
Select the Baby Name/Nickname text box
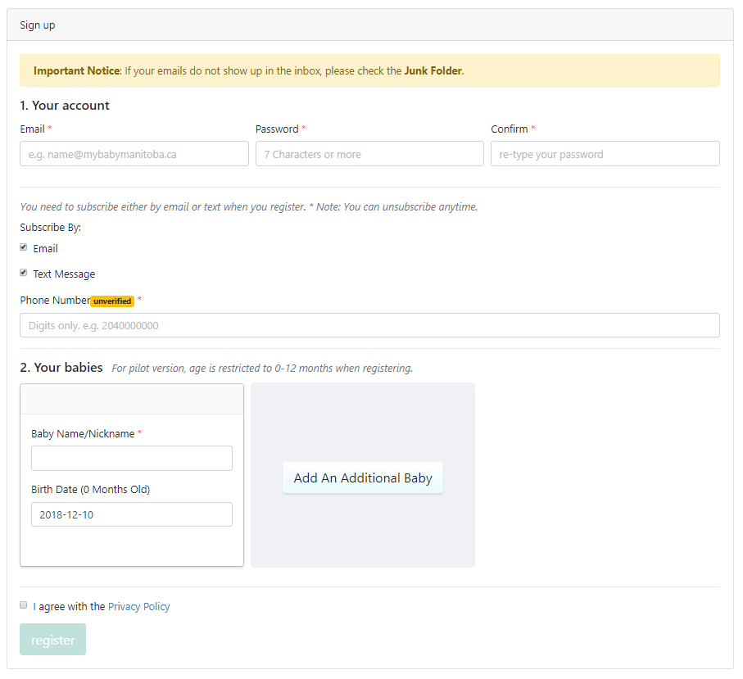[132, 459]
